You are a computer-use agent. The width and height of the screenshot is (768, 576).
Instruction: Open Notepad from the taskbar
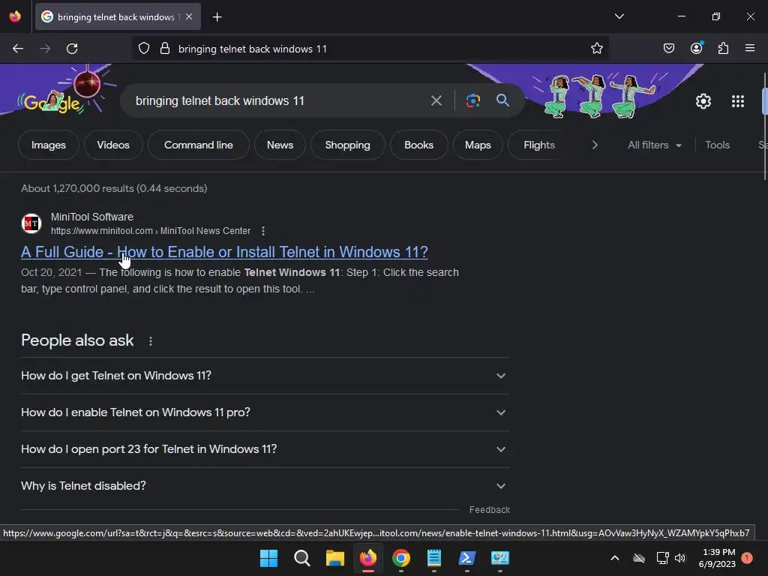(x=434, y=558)
